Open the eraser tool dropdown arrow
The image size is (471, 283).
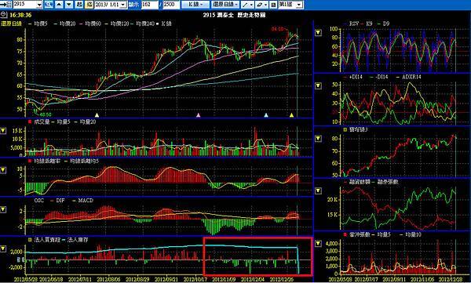click(x=266, y=5)
